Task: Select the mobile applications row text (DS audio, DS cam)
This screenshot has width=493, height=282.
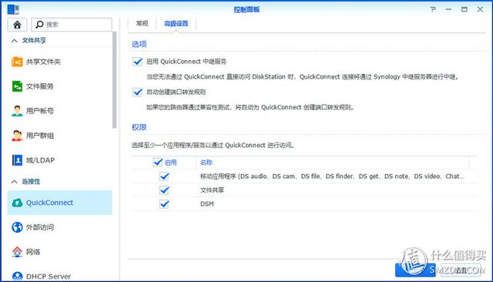Action: (x=332, y=176)
